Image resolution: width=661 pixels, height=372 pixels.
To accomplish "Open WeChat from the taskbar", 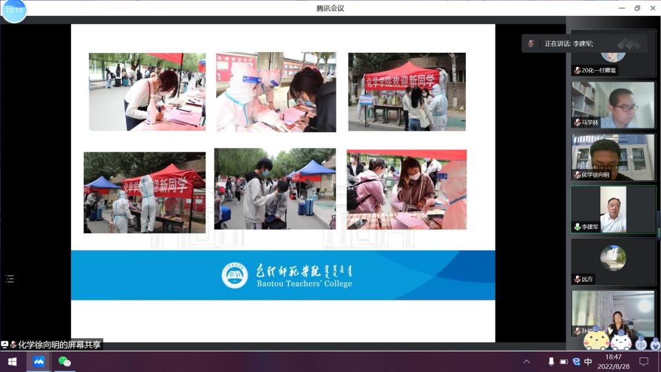I will [64, 362].
